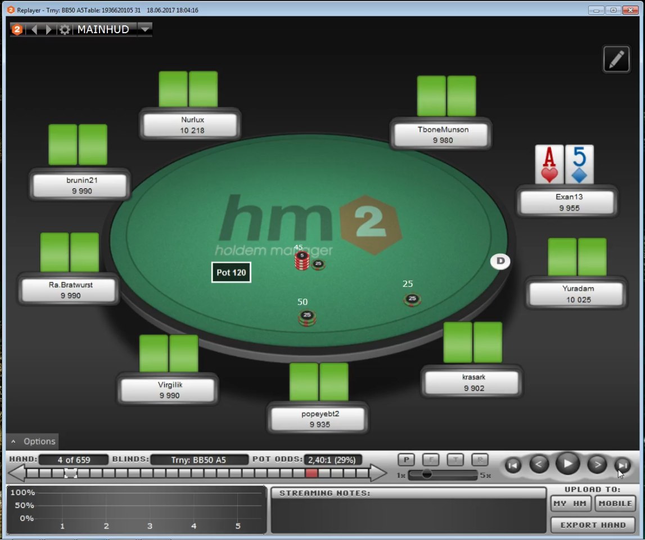
Task: Select player Yuradam name plate
Action: (x=576, y=294)
